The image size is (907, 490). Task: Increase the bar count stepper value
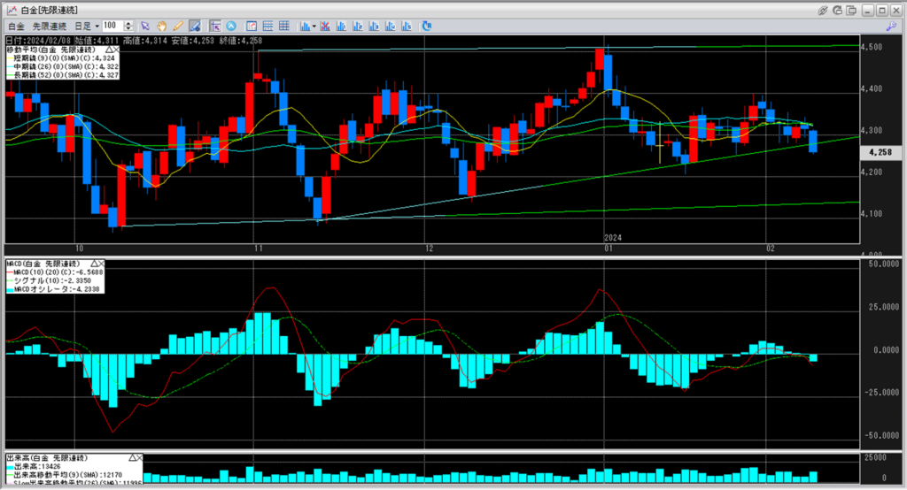[129, 24]
